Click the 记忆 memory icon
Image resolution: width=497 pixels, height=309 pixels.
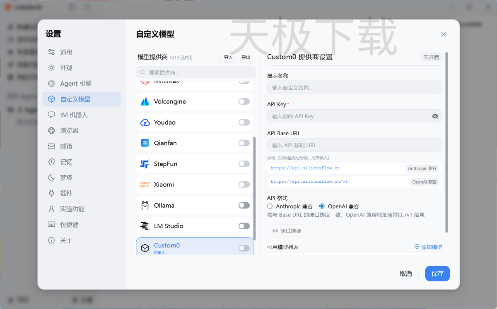[51, 162]
